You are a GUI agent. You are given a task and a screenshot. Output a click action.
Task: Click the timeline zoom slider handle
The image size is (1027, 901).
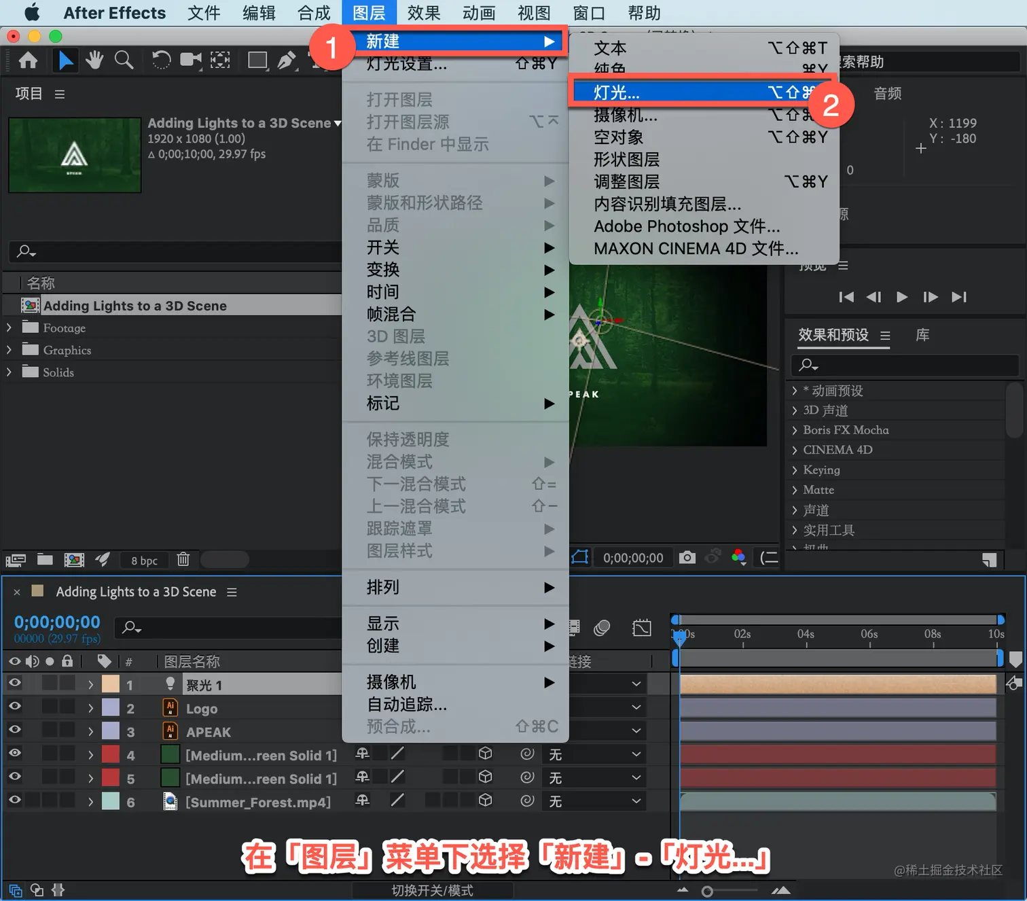coord(707,891)
